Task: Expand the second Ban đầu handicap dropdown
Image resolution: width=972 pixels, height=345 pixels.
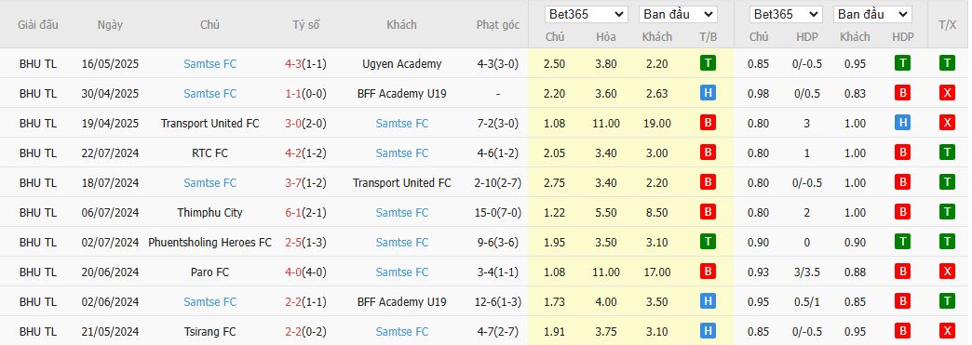Action: [x=872, y=14]
